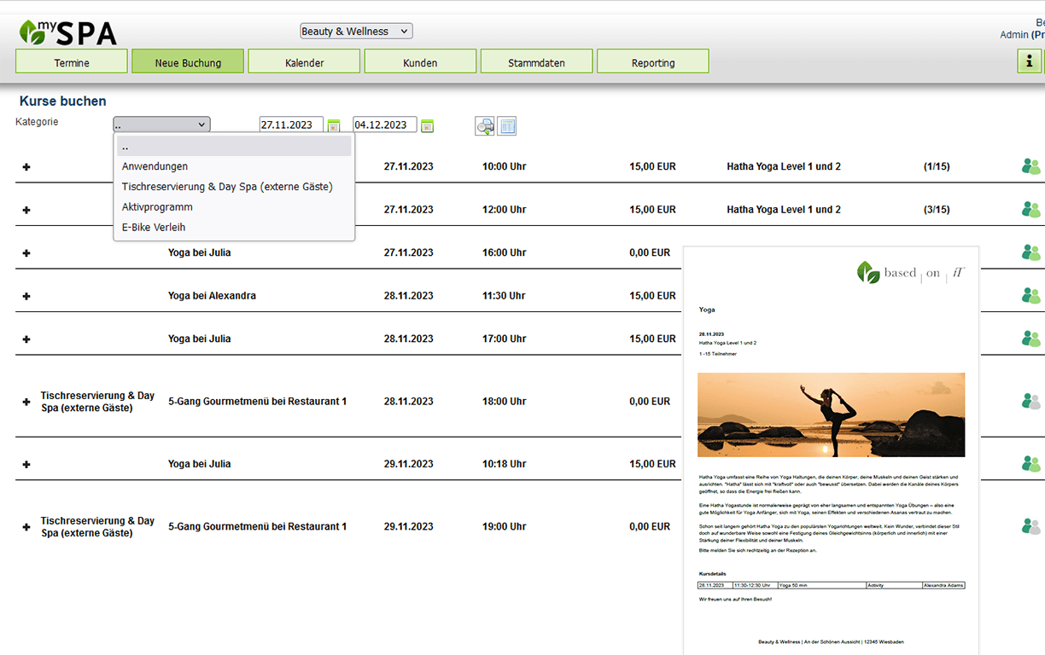
Task: Expand the Tischreservierung course on 29.11
Action: point(26,526)
